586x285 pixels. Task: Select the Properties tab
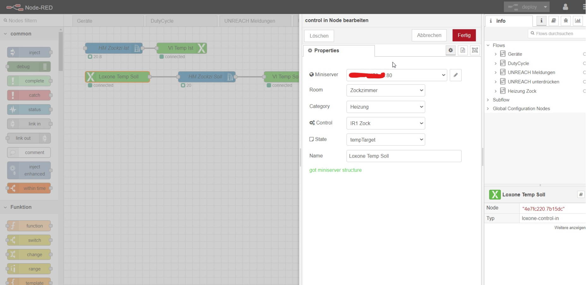click(339, 51)
